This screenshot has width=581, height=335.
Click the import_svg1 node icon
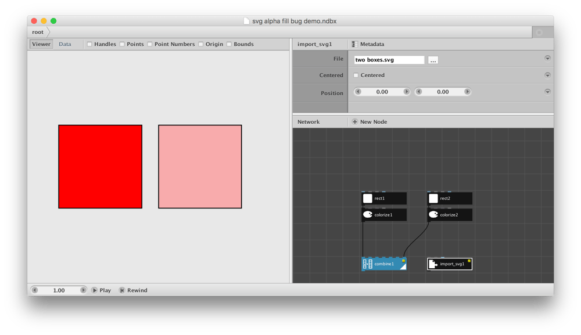[433, 264]
